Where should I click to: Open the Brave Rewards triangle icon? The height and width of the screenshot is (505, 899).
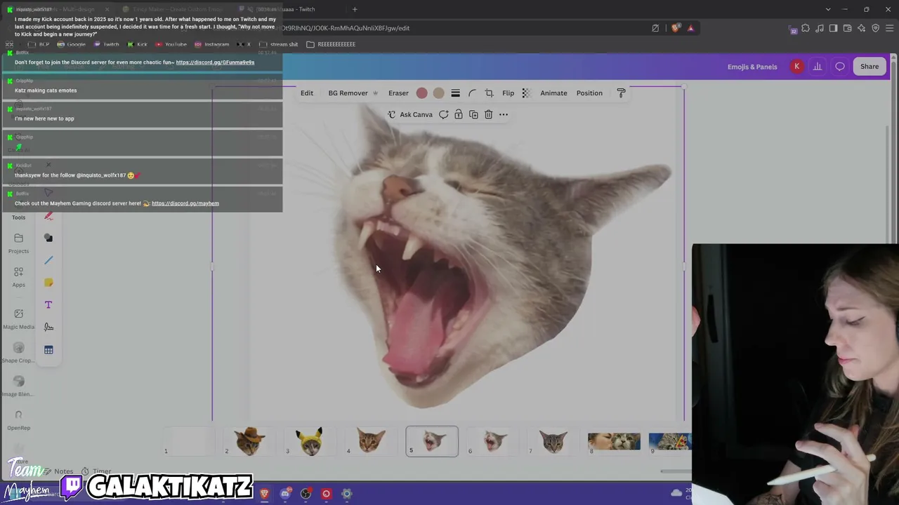pos(690,28)
